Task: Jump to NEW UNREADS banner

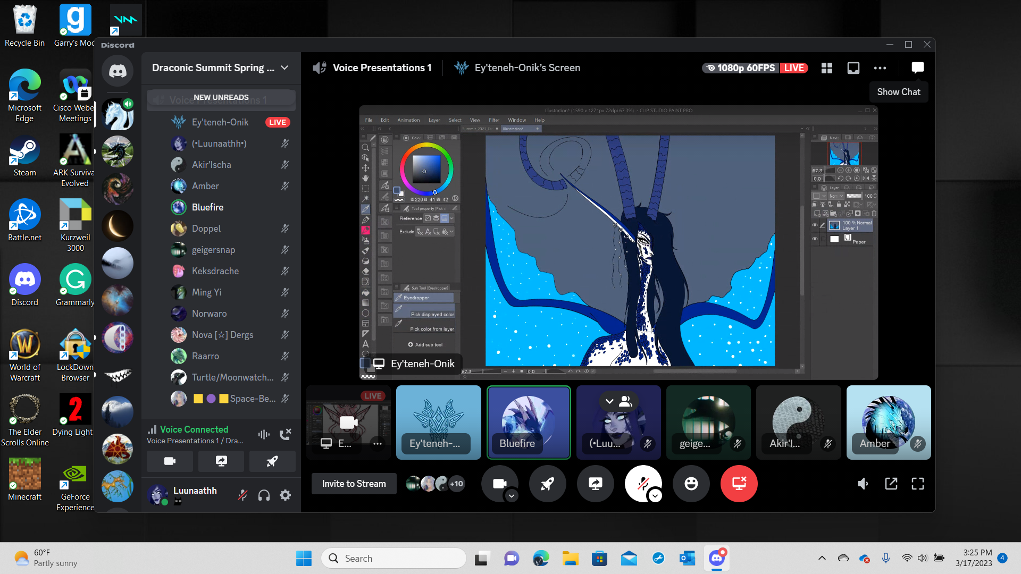Action: click(221, 97)
